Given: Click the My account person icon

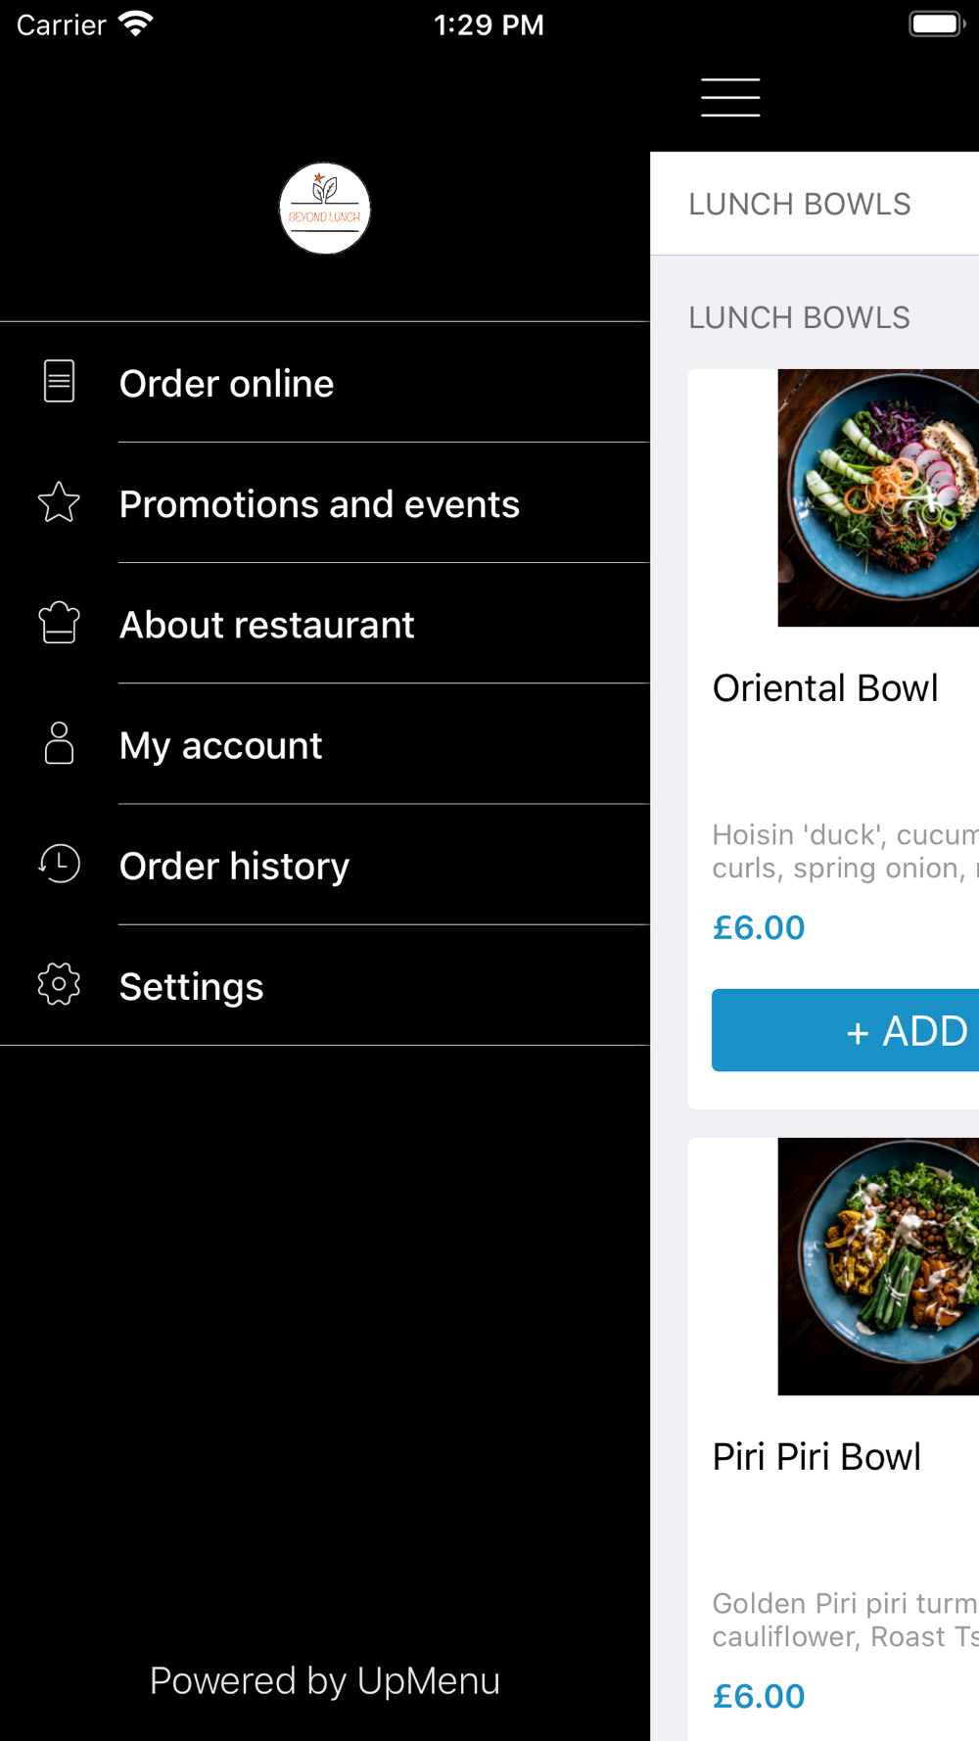Looking at the screenshot, I should pyautogui.click(x=59, y=743).
